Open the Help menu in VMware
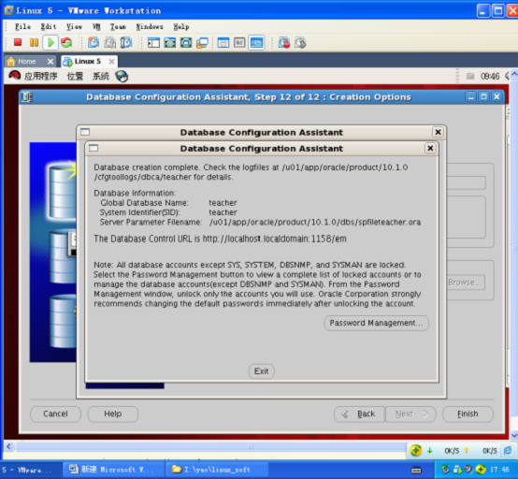Screen dimensions: 518x479 click(x=181, y=27)
